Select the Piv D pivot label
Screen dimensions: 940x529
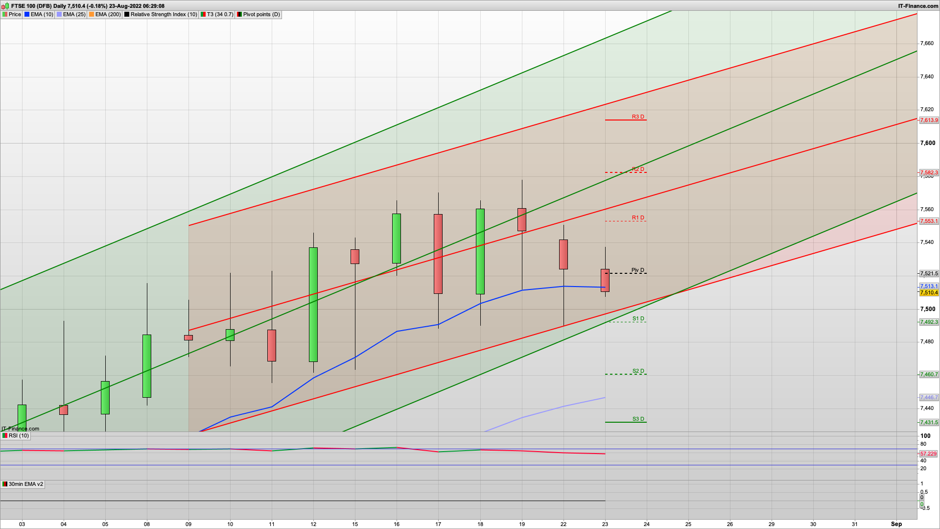point(638,270)
